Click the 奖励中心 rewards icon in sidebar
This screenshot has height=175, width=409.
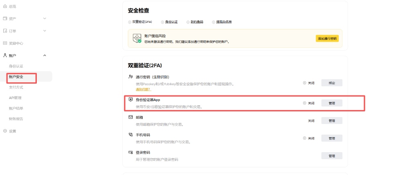click(x=5, y=43)
